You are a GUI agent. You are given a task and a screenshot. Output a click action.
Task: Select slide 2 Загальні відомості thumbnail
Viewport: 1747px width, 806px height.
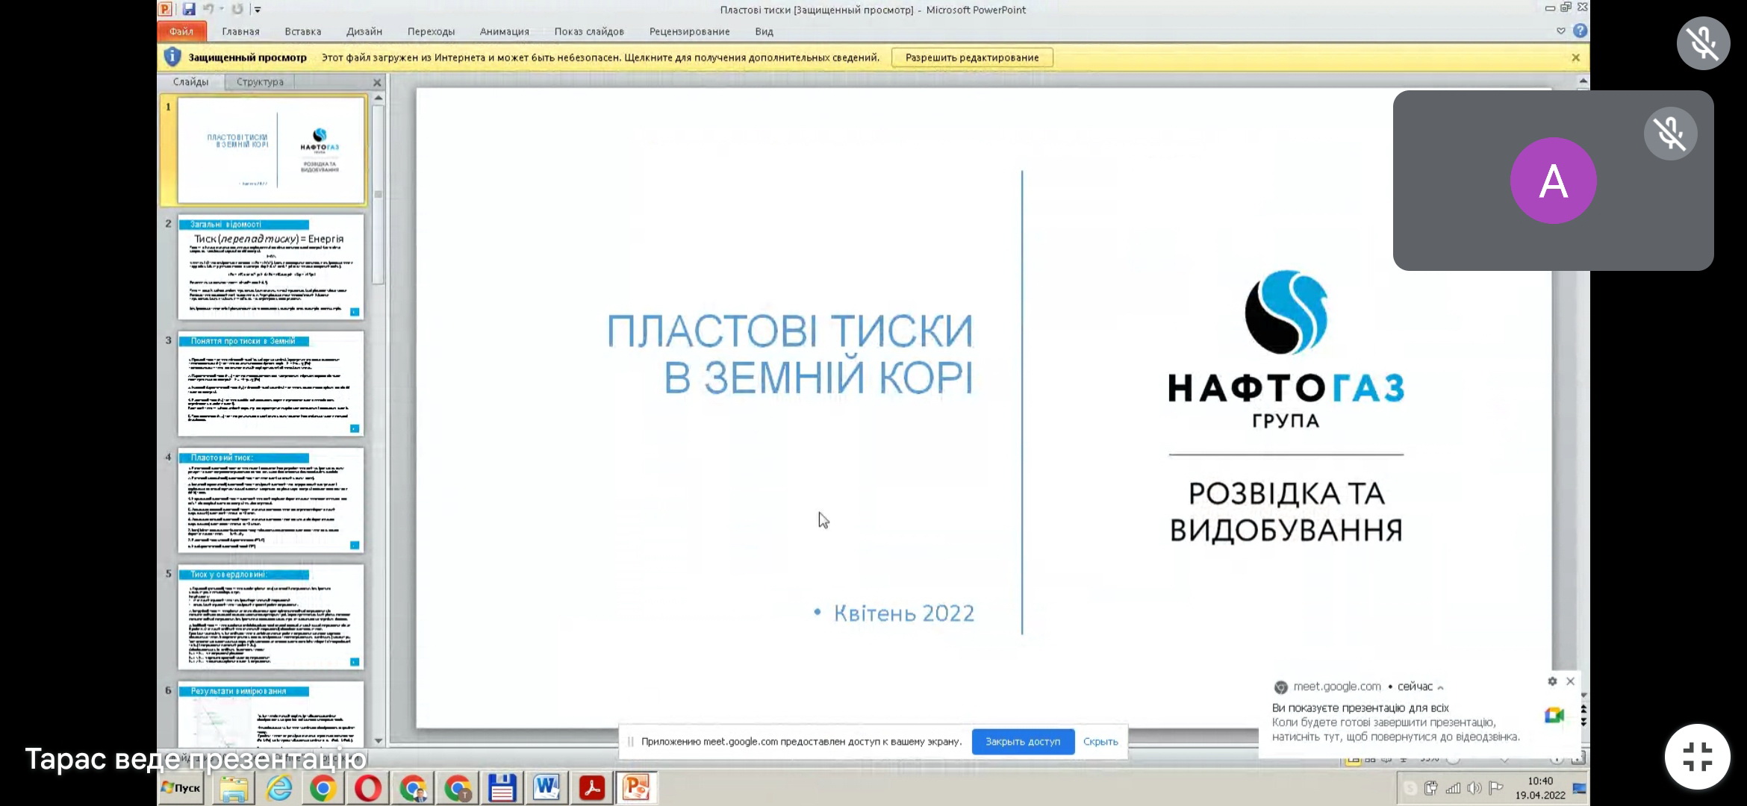coord(271,267)
